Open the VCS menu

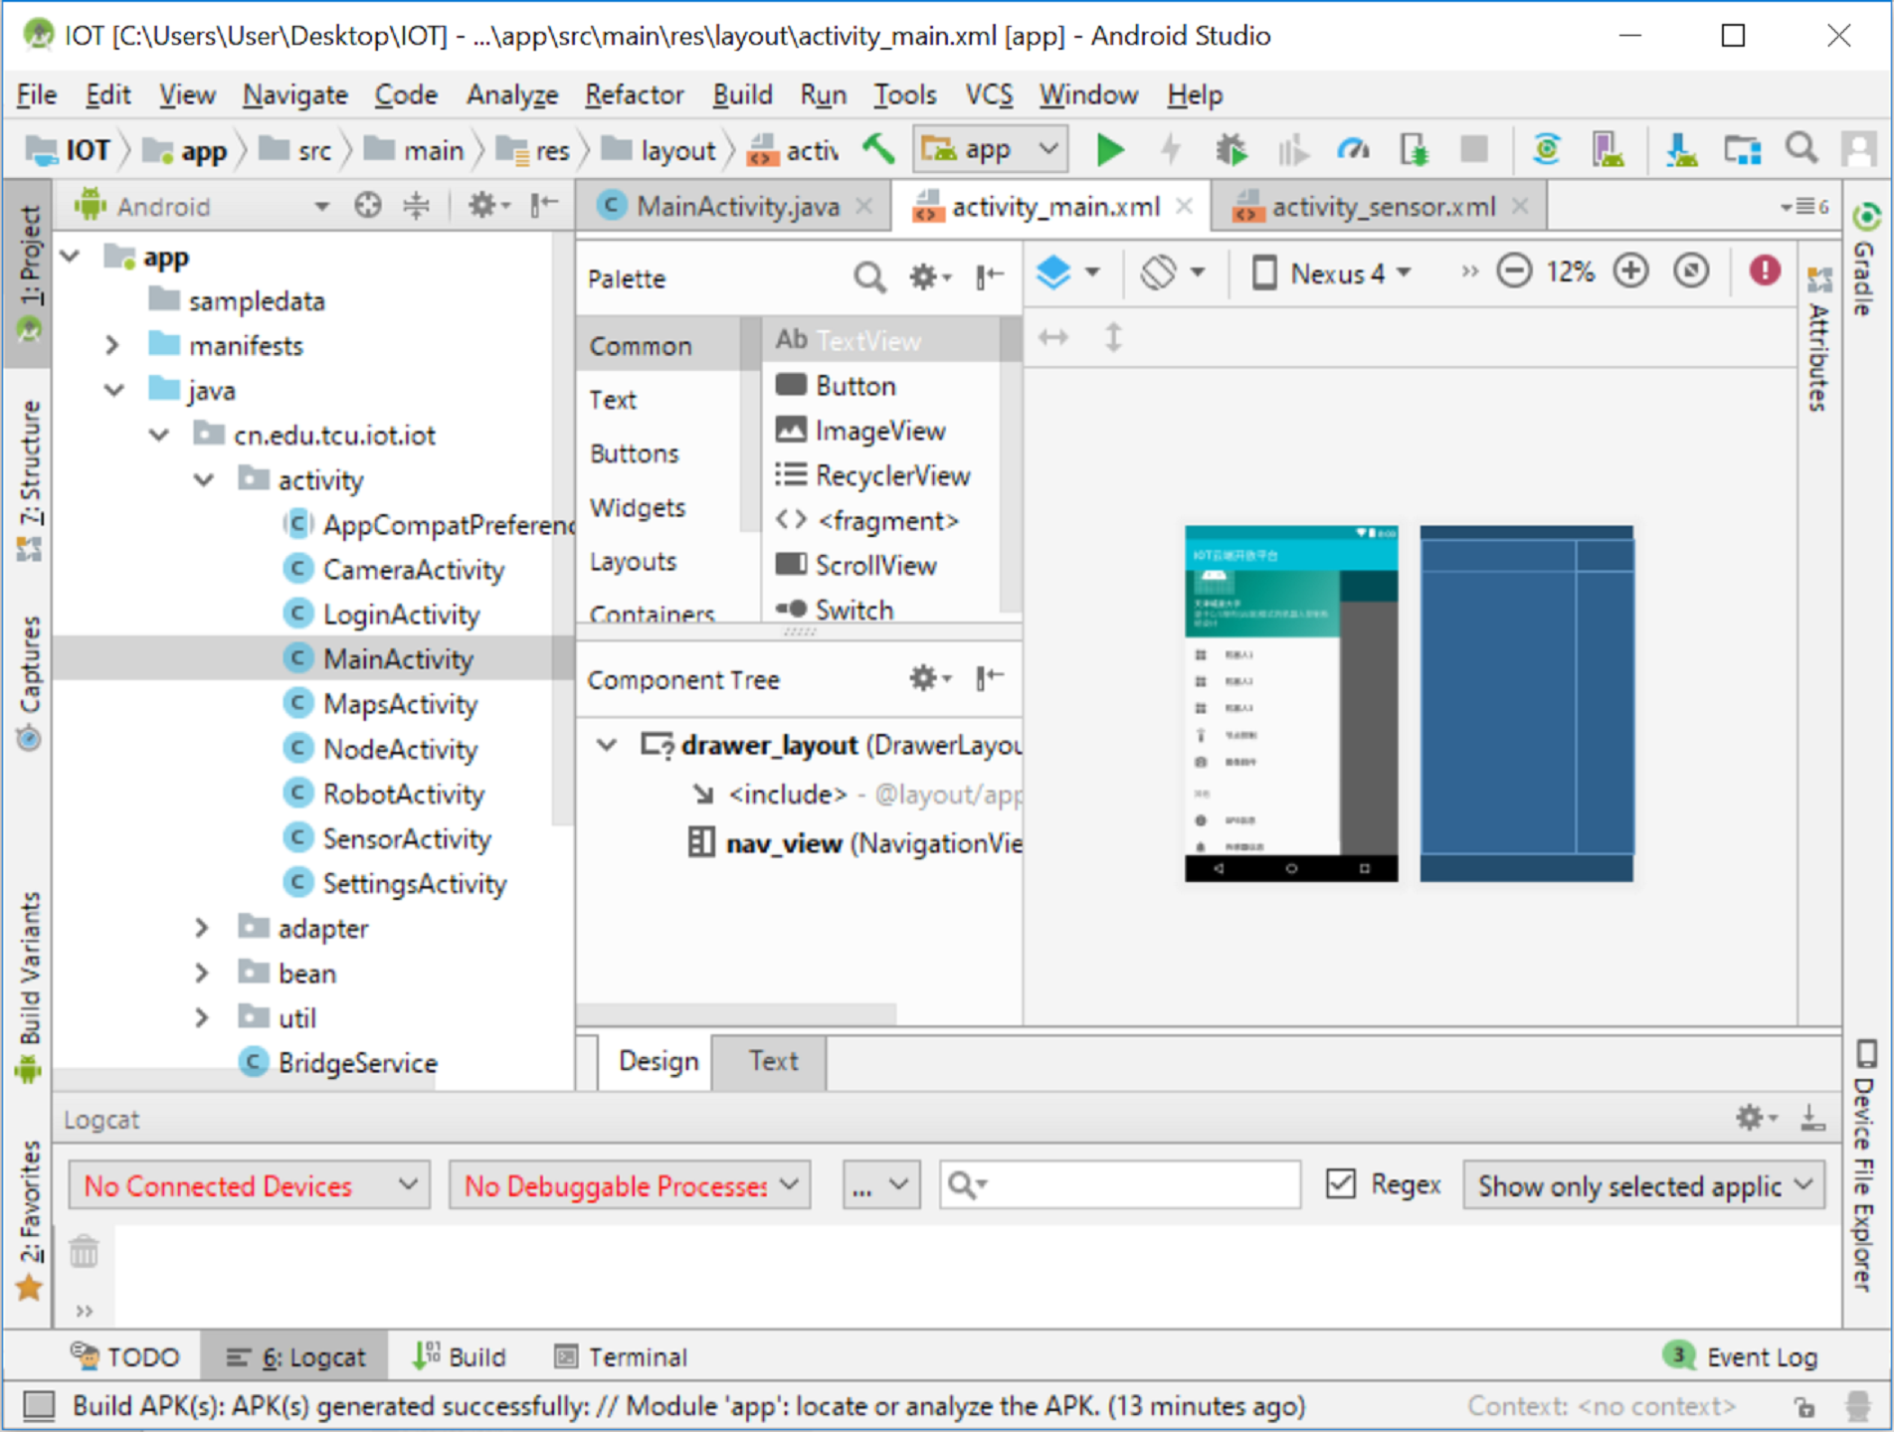tap(989, 94)
